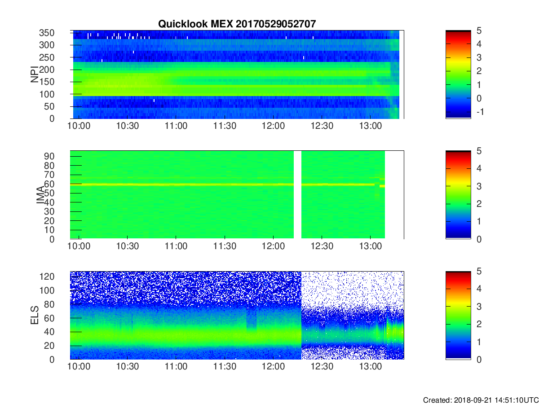Click the ELS spectrogram panel
539x404 pixels.
pyautogui.click(x=237, y=315)
